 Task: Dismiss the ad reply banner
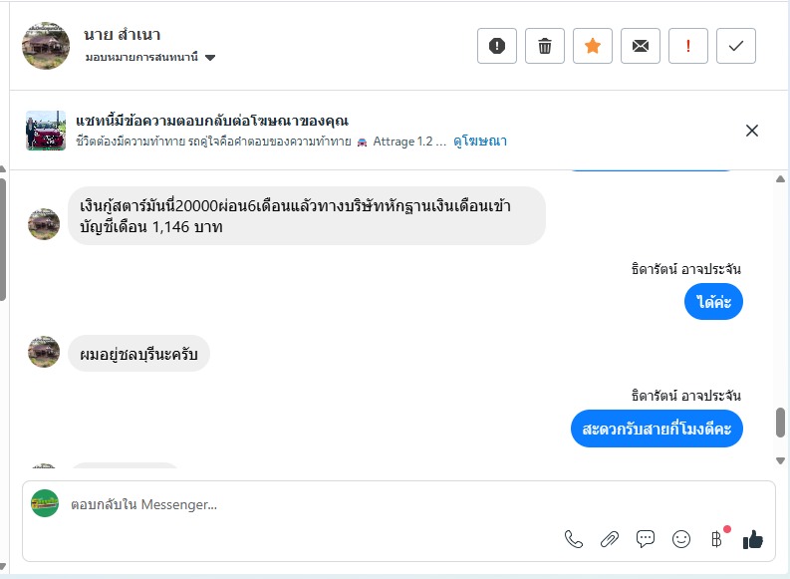(752, 131)
